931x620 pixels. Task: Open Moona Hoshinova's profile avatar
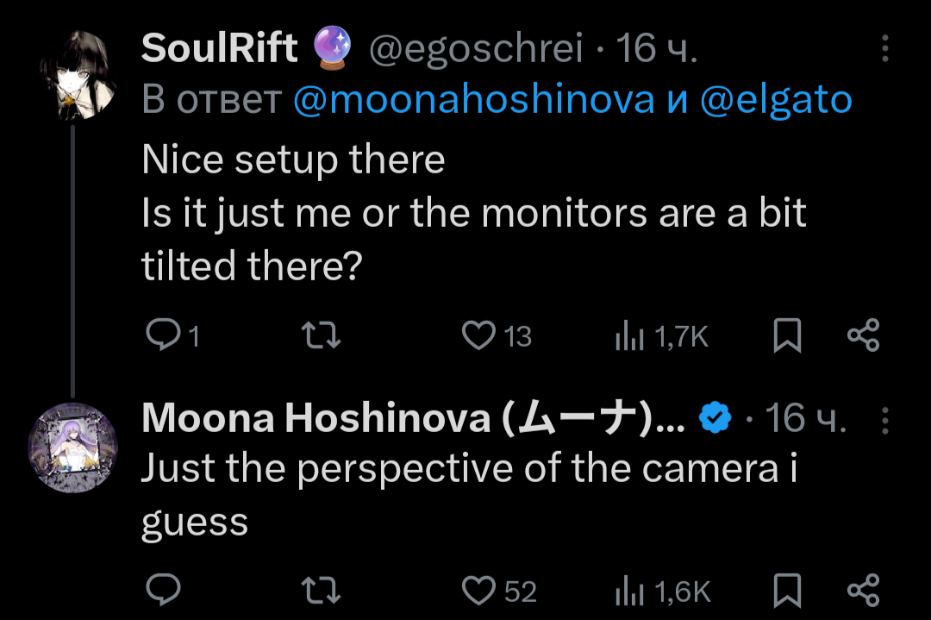(x=73, y=445)
